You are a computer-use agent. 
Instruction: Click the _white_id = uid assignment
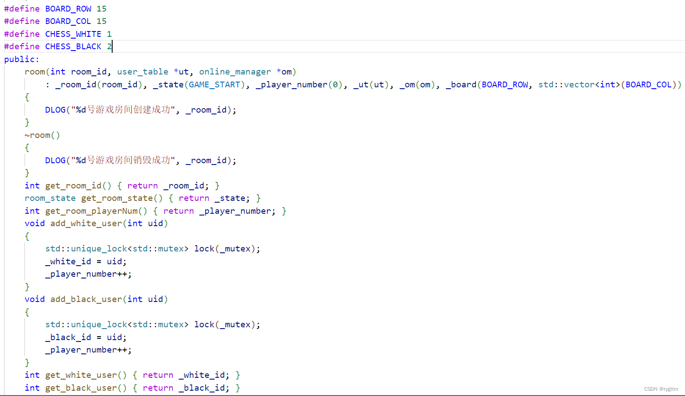pyautogui.click(x=86, y=261)
